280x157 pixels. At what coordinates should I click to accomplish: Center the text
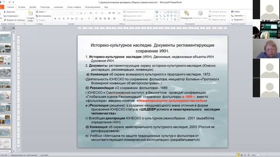100,18
